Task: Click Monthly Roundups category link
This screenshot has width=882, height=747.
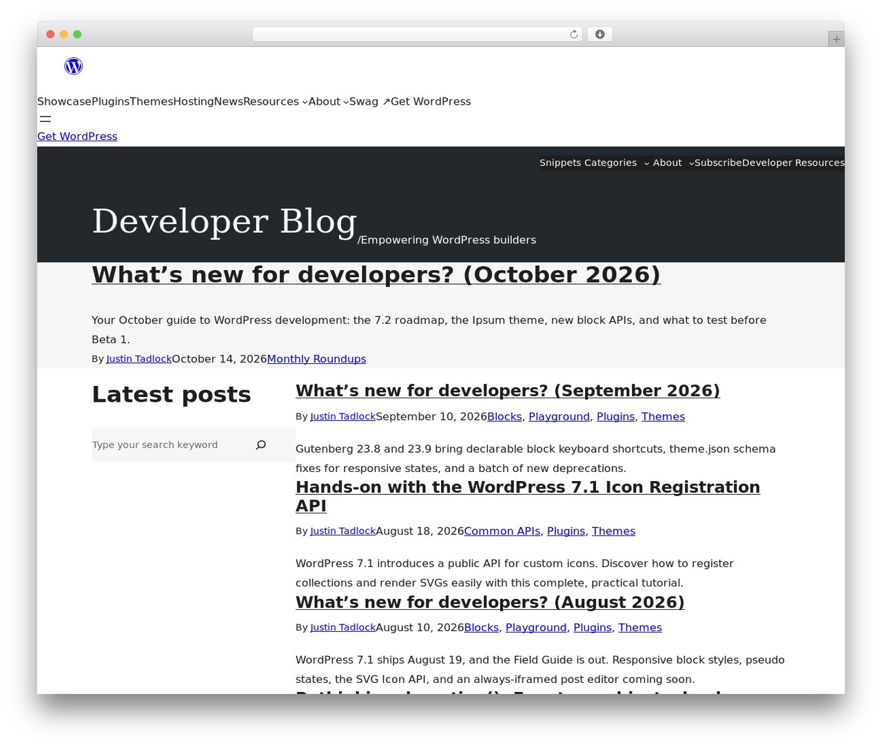Action: [x=316, y=359]
